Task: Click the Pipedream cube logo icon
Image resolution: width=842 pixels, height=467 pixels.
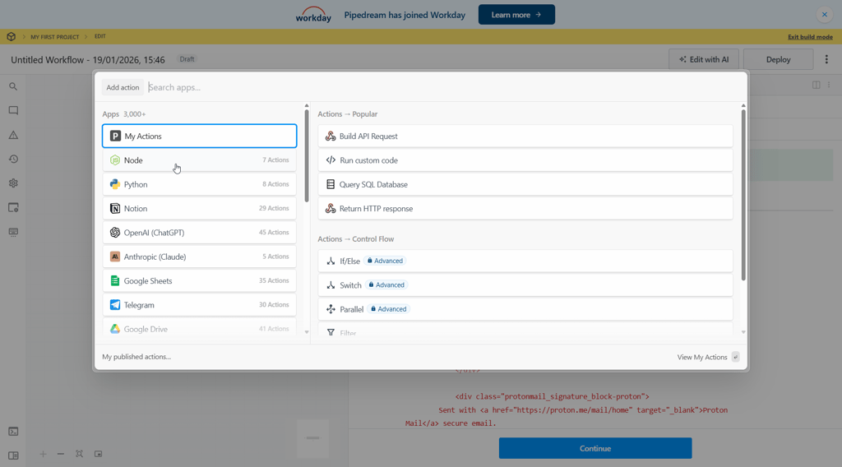Action: (x=12, y=36)
